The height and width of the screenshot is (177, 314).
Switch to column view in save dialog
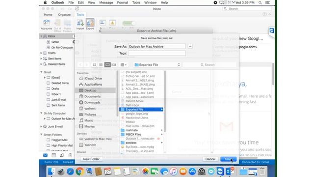[x=107, y=65]
